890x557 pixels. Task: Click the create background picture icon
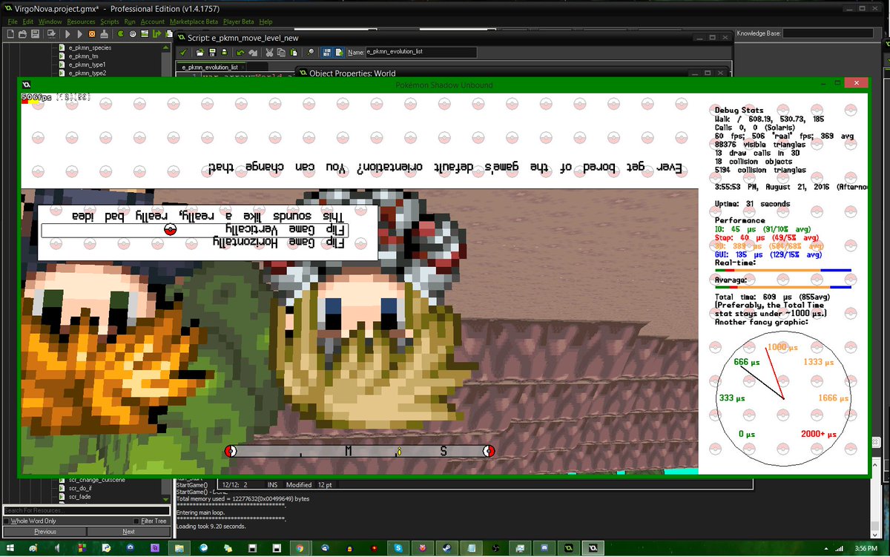click(145, 33)
